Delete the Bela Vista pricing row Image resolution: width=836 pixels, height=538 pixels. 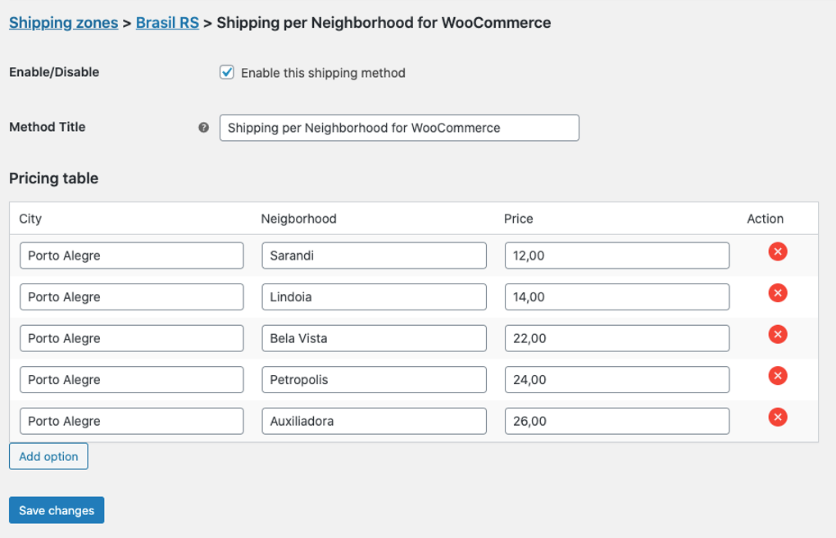[778, 334]
